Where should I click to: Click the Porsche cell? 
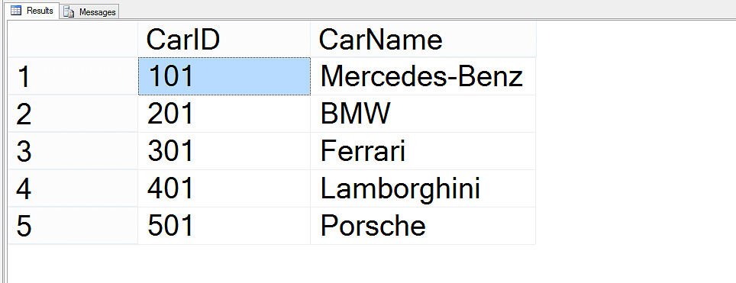point(423,226)
